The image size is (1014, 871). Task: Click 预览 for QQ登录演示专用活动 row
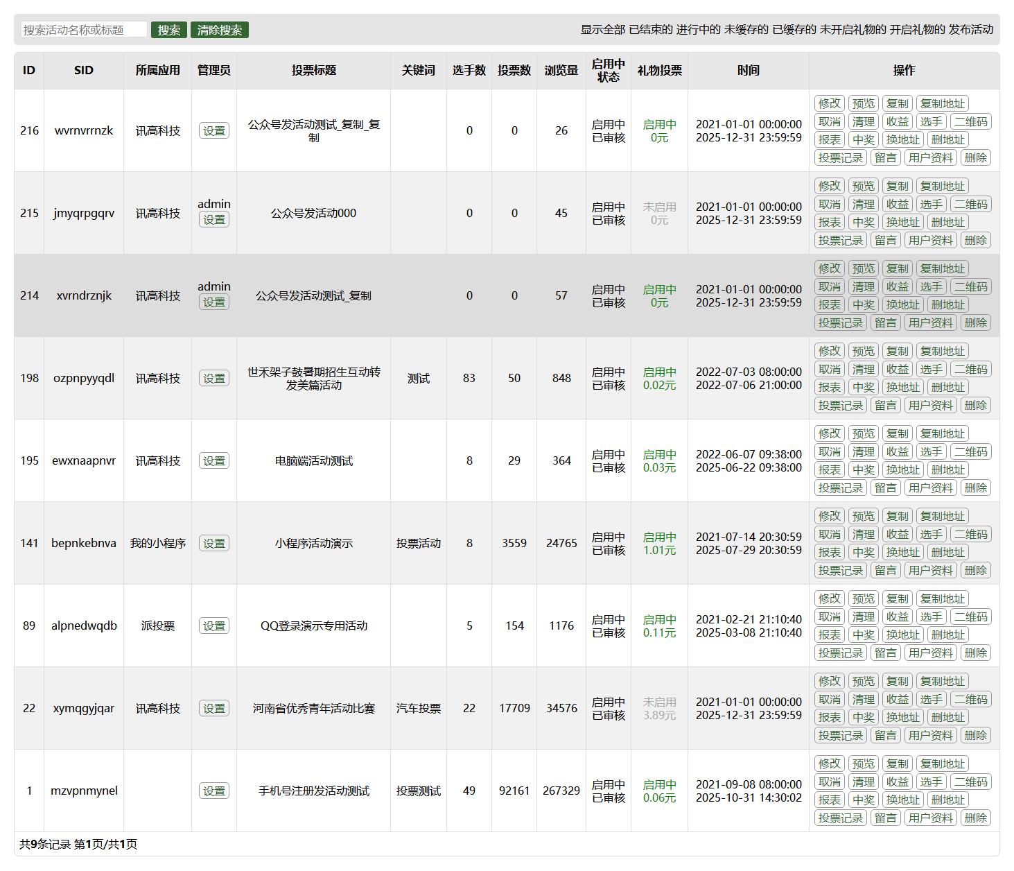tap(864, 598)
